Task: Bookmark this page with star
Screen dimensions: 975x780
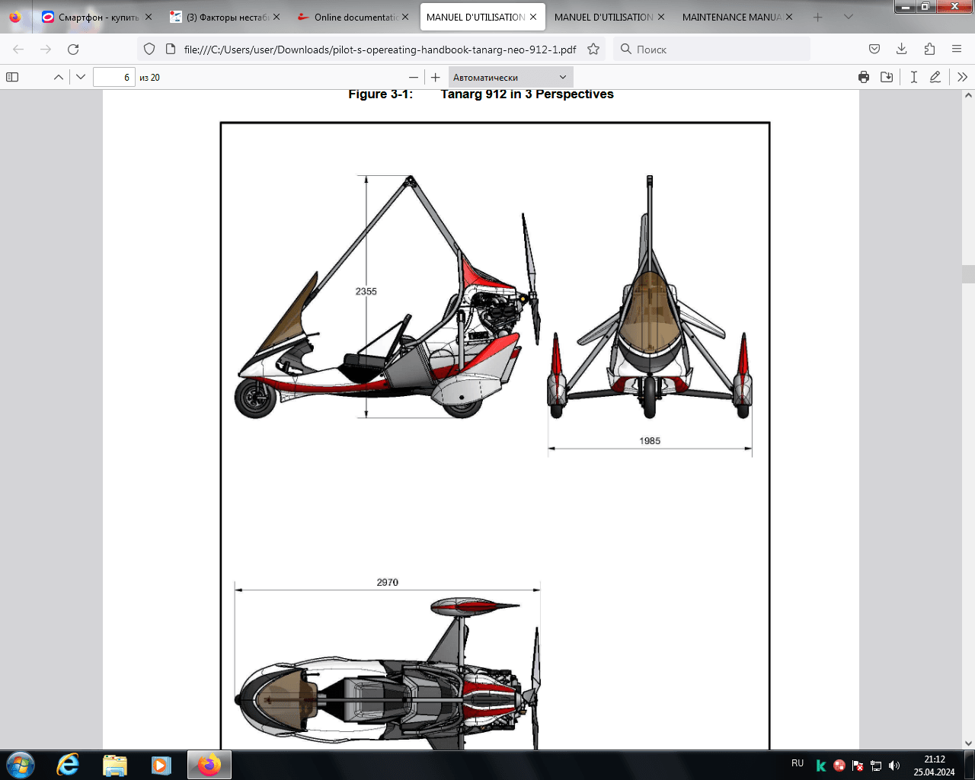Action: coord(593,49)
